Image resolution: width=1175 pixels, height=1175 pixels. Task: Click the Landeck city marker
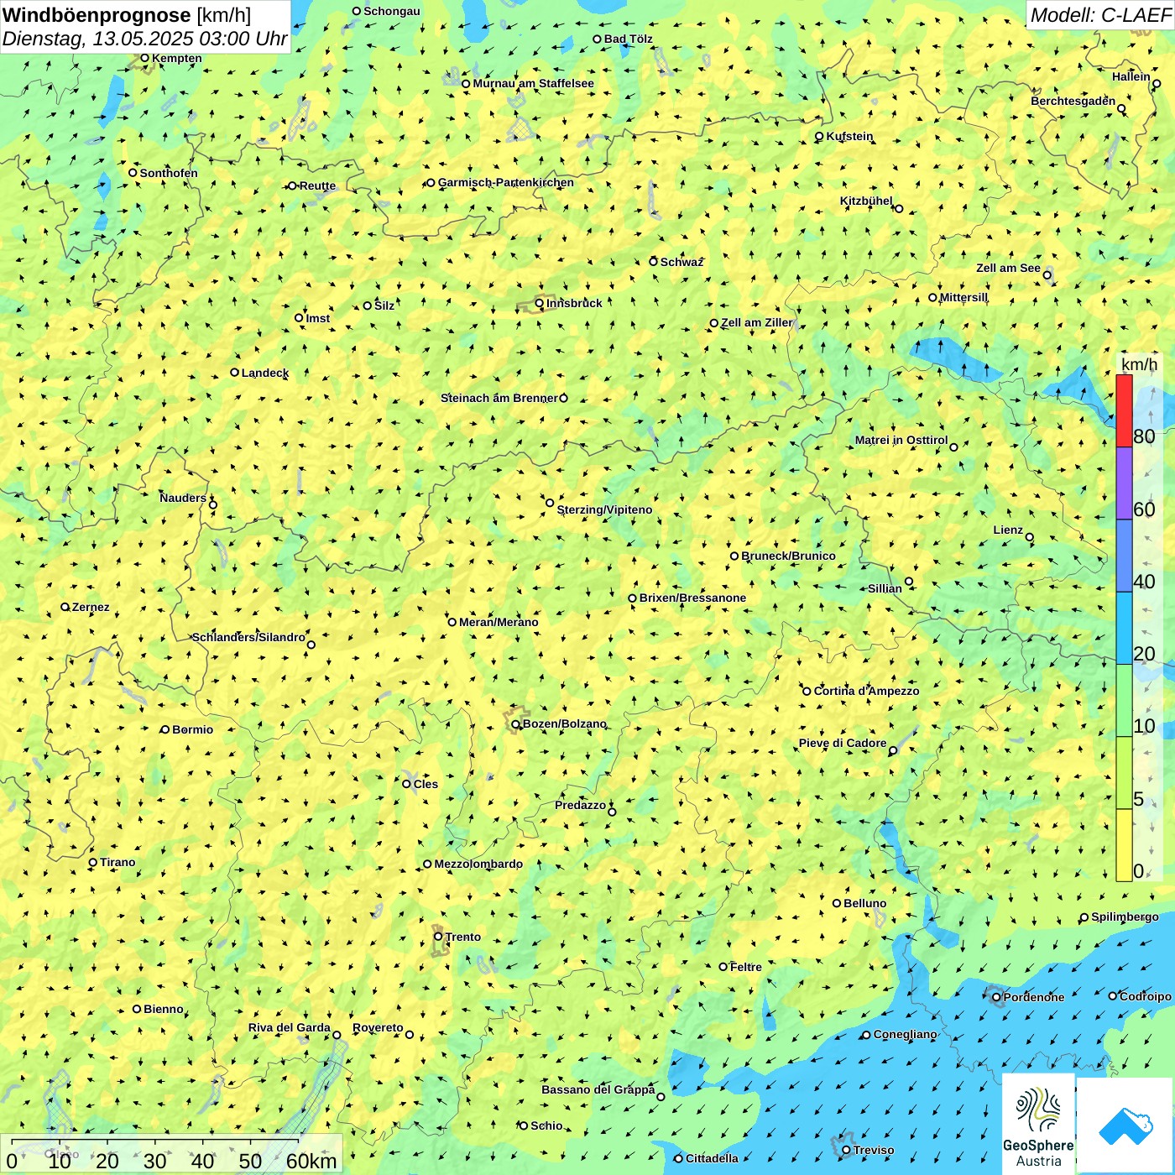tap(235, 373)
